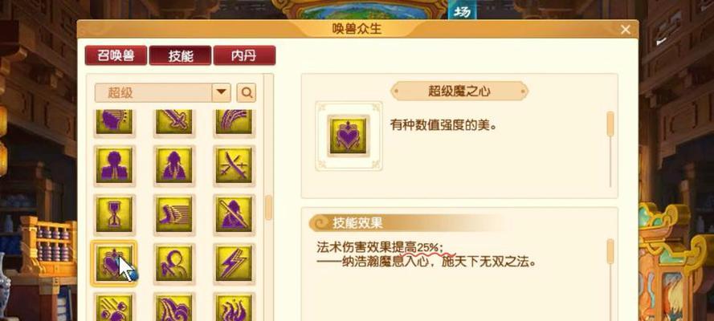This screenshot has width=714, height=321.
Task: Close the 唤兽众生 window
Action: pyautogui.click(x=625, y=30)
